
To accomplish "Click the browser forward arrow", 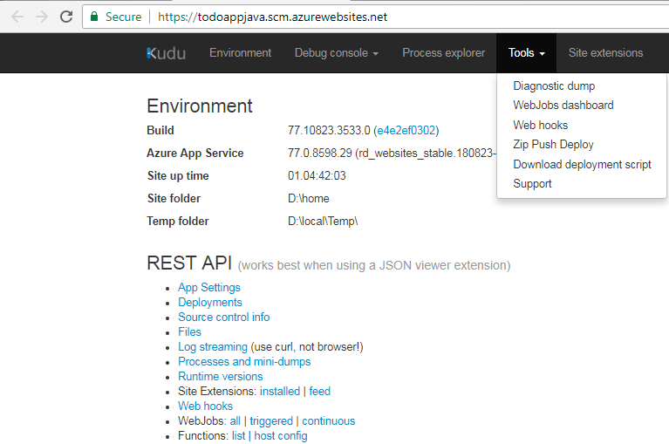I will (x=41, y=17).
